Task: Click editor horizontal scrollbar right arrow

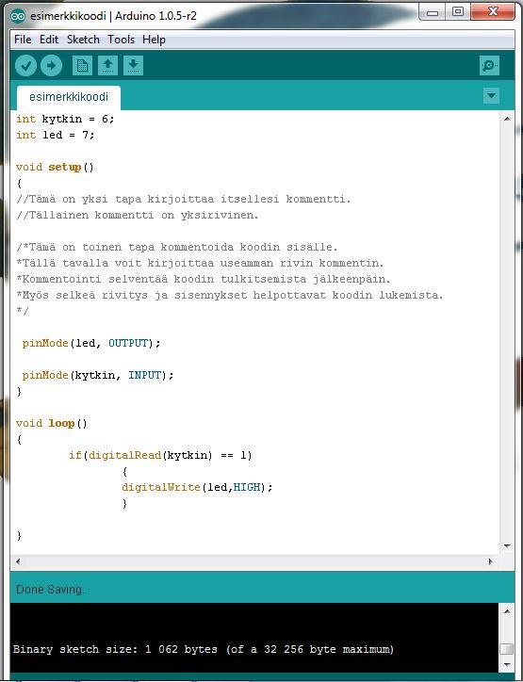Action: [x=491, y=561]
